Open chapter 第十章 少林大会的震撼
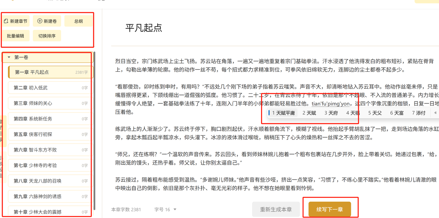Viewport: 439px width, 218px height. (x=50, y=212)
